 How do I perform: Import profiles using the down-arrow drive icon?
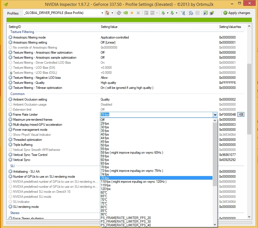click(x=172, y=13)
